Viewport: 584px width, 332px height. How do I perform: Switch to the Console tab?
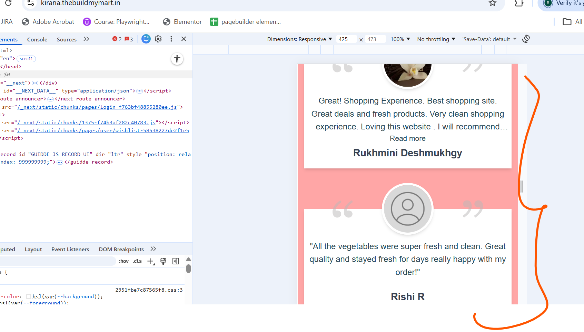(x=37, y=39)
